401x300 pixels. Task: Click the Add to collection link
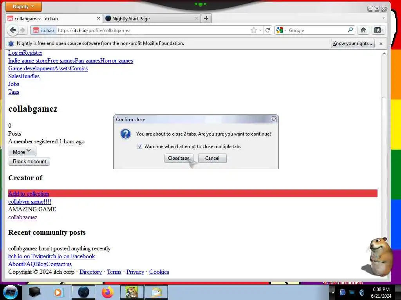(29, 194)
